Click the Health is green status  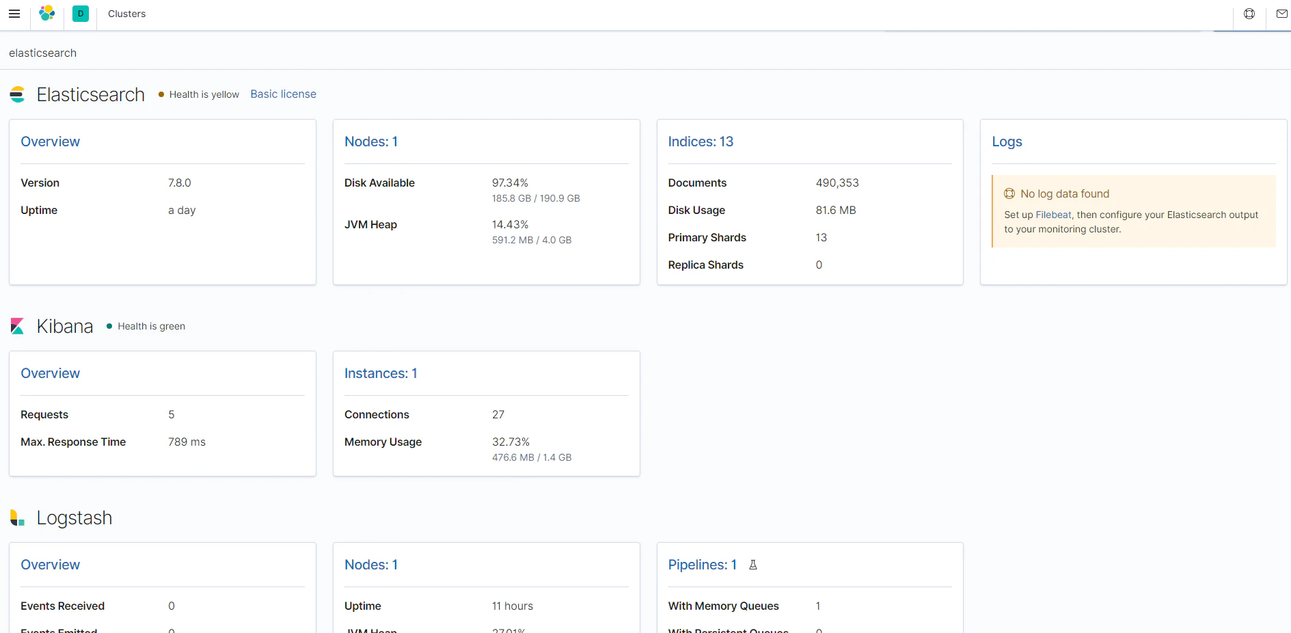point(146,326)
